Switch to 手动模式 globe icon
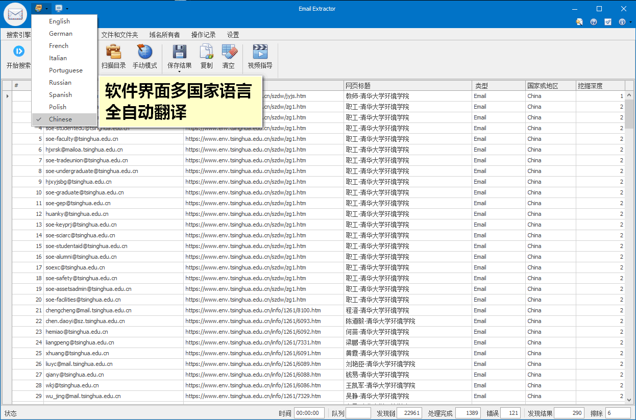Image resolution: width=636 pixels, height=420 pixels. (x=145, y=51)
